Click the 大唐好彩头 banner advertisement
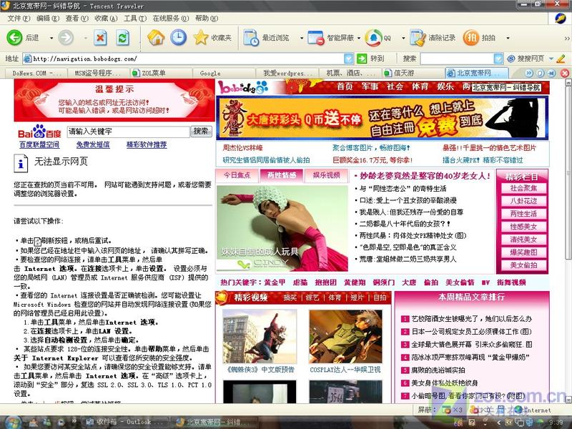This screenshot has height=429, width=572. [383, 118]
